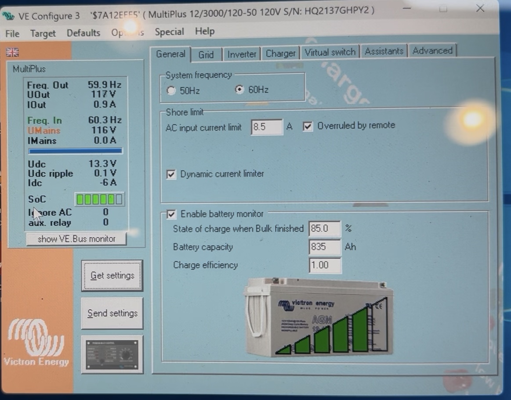Image resolution: width=511 pixels, height=400 pixels.
Task: Click State of charge when Bulk finished field
Action: 324,229
